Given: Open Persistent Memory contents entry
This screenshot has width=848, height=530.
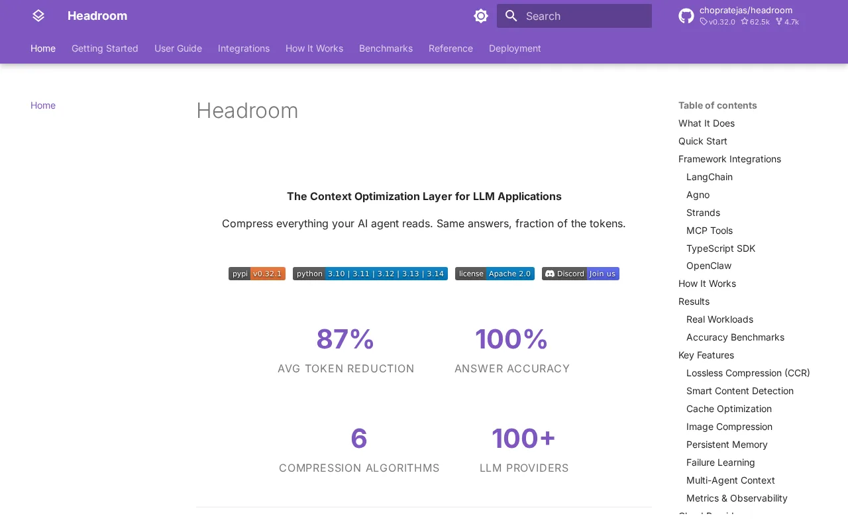Looking at the screenshot, I should [727, 445].
